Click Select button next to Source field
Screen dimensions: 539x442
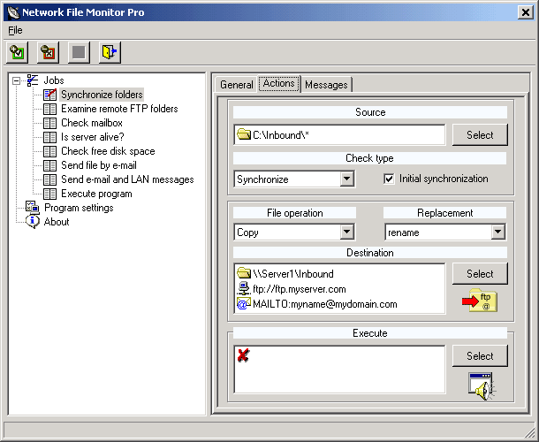[x=480, y=135]
